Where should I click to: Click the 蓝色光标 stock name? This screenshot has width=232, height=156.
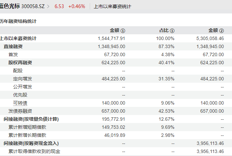[x=10, y=6]
